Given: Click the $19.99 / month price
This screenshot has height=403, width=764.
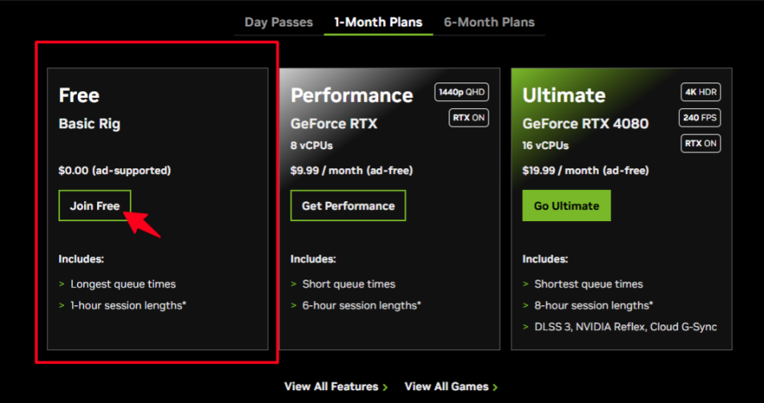Looking at the screenshot, I should point(585,171).
